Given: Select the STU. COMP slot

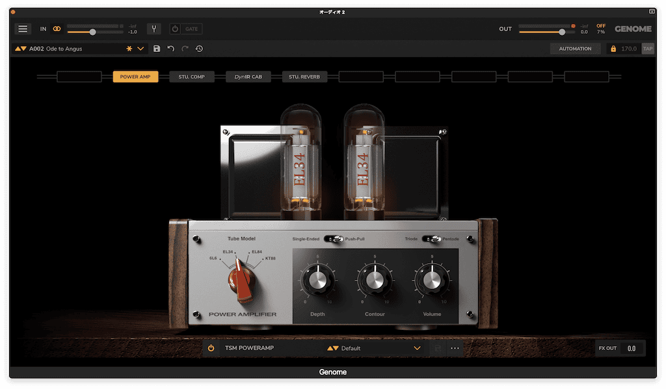Looking at the screenshot, I should pos(192,77).
